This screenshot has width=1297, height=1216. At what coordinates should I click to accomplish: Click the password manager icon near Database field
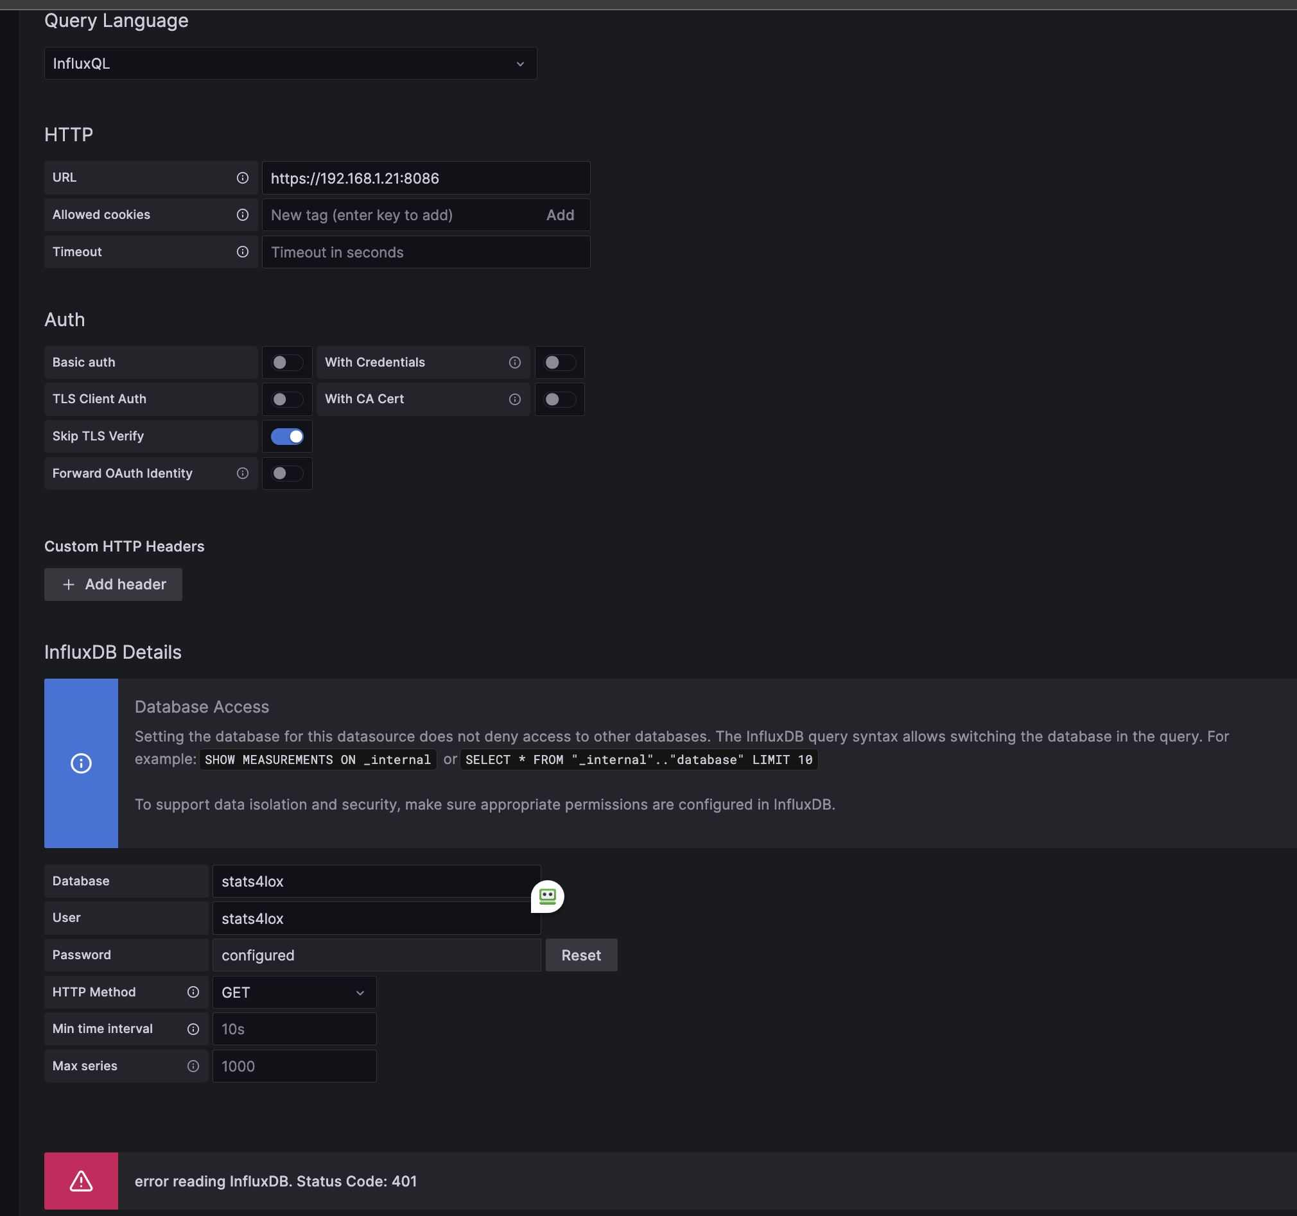click(548, 896)
